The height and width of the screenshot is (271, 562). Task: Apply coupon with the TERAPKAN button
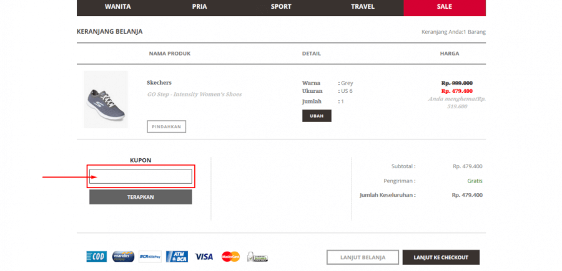[x=140, y=197]
